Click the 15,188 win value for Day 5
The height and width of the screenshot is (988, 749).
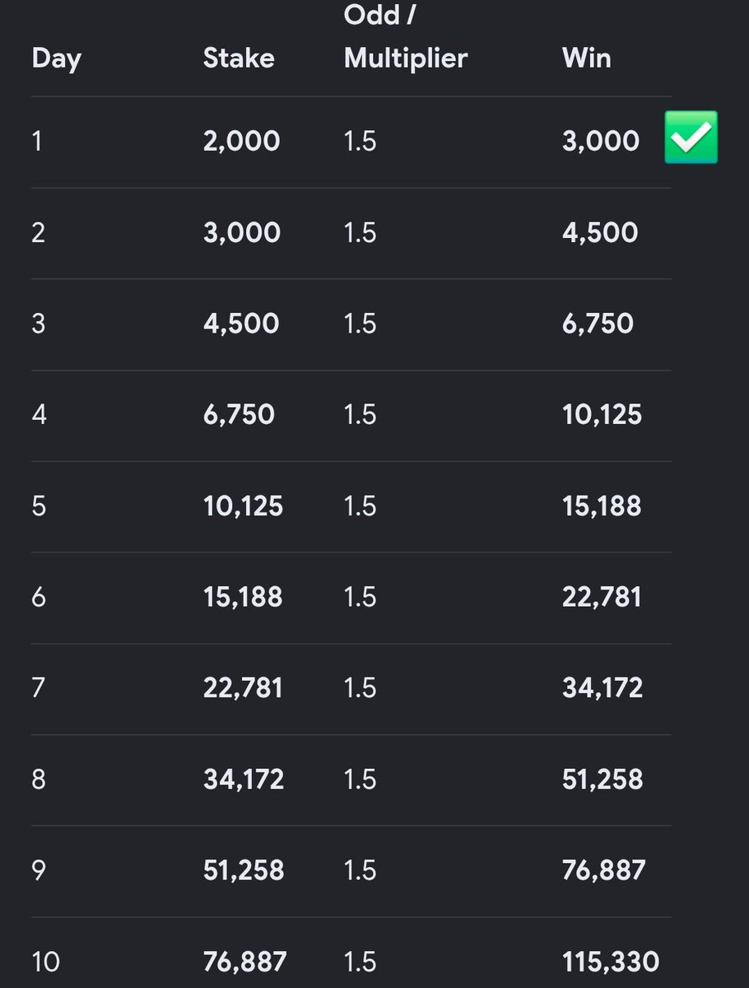pos(602,506)
